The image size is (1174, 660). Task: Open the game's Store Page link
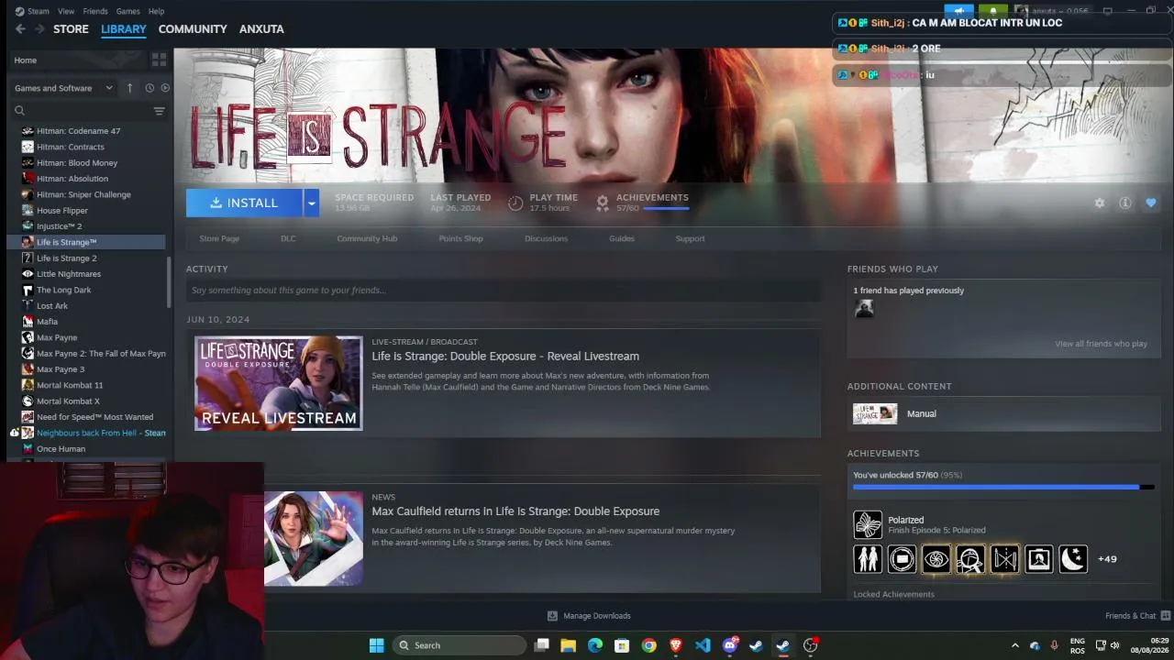click(219, 238)
